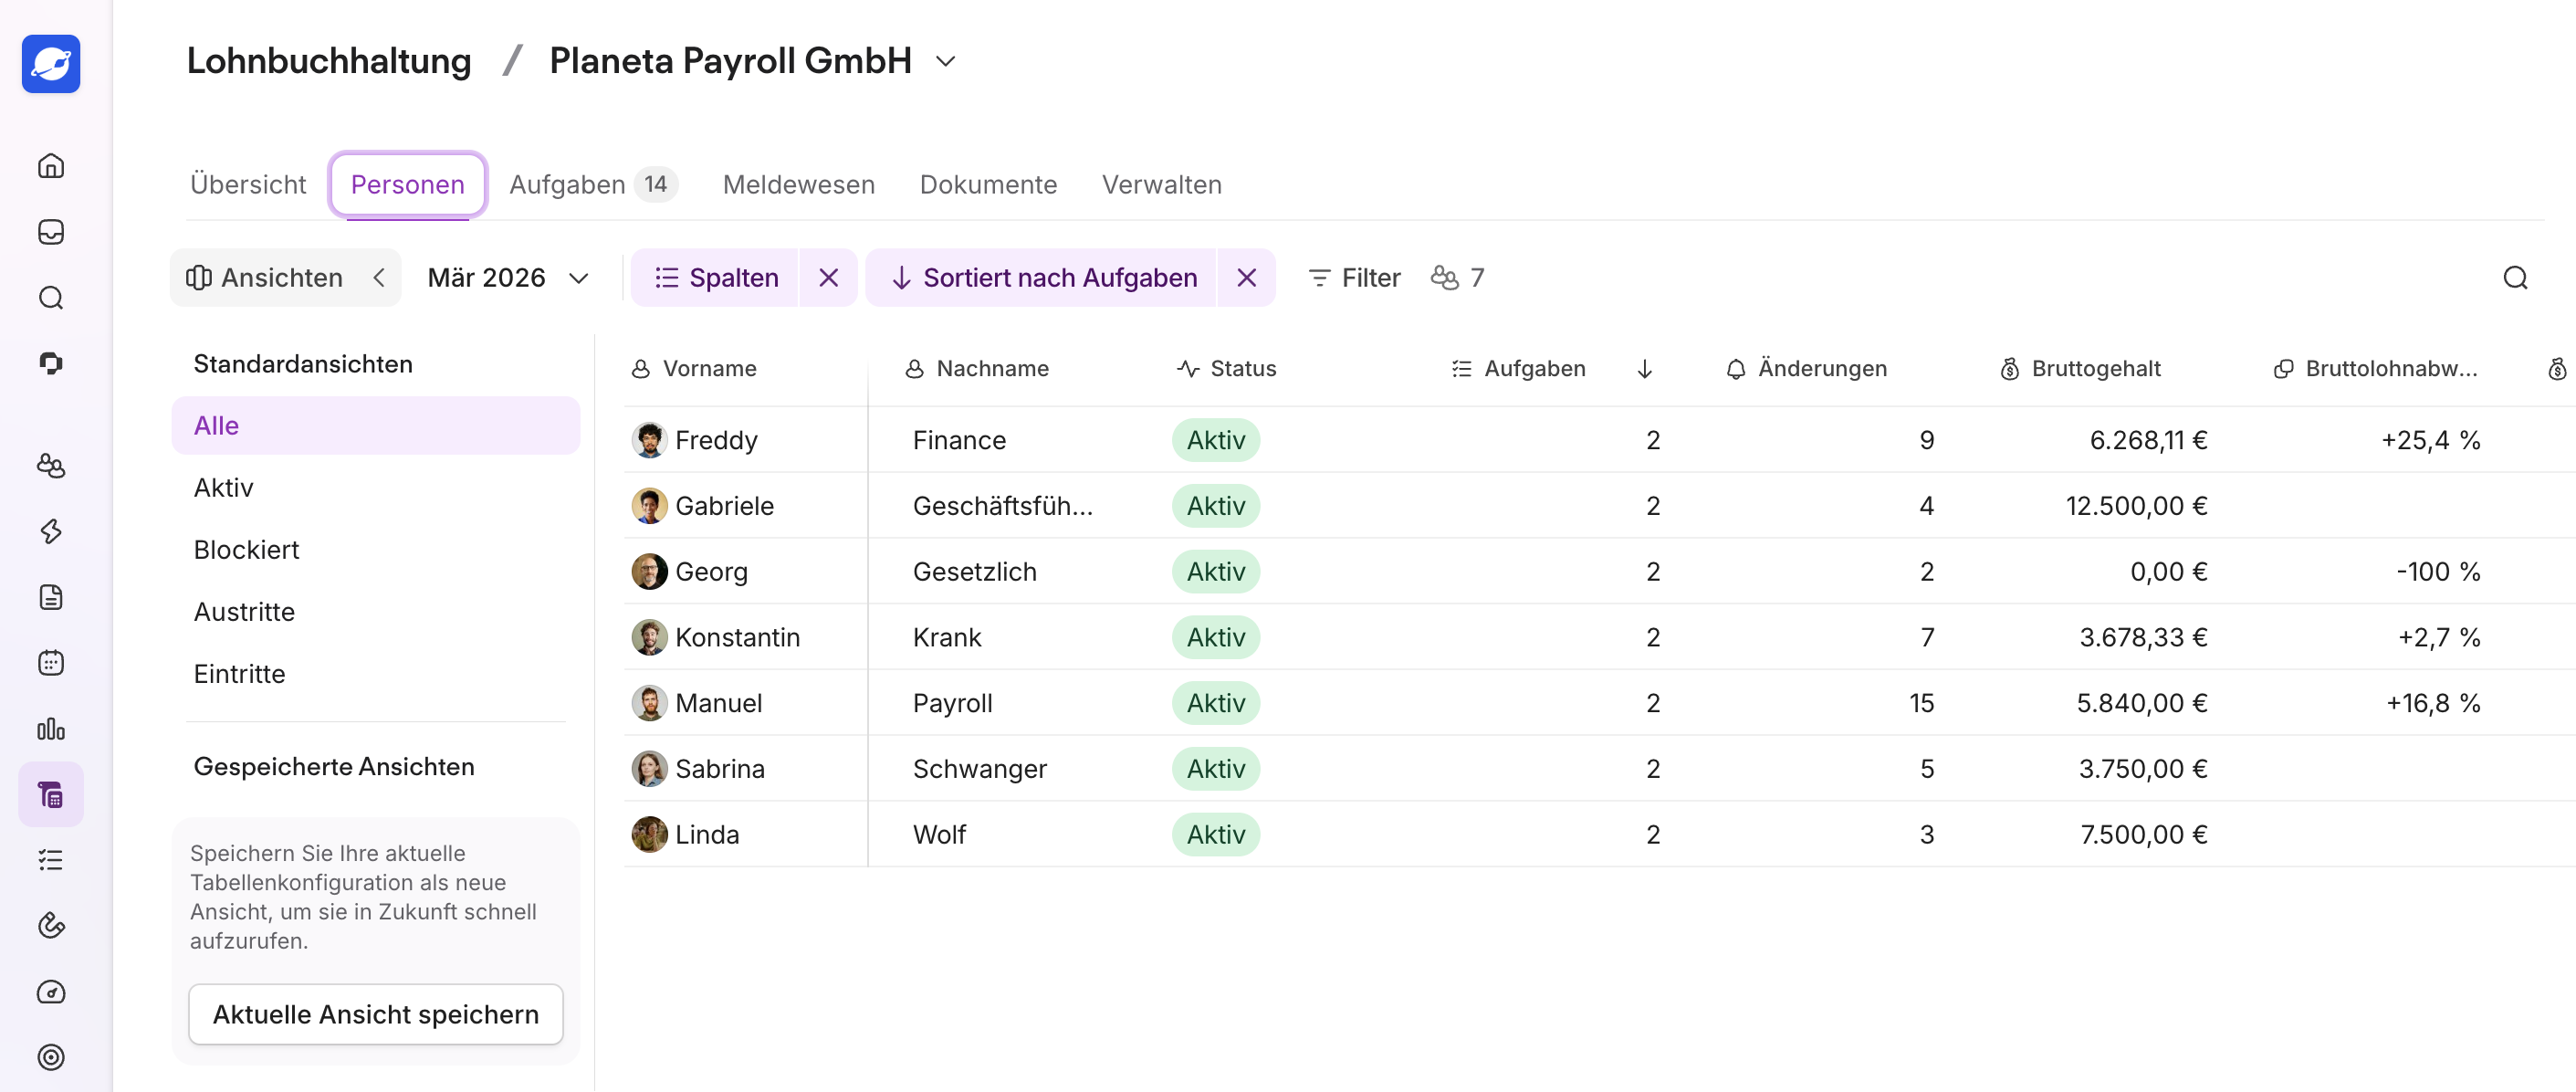Open the documents icon in sidebar
This screenshot has height=1092, width=2576.
click(51, 597)
